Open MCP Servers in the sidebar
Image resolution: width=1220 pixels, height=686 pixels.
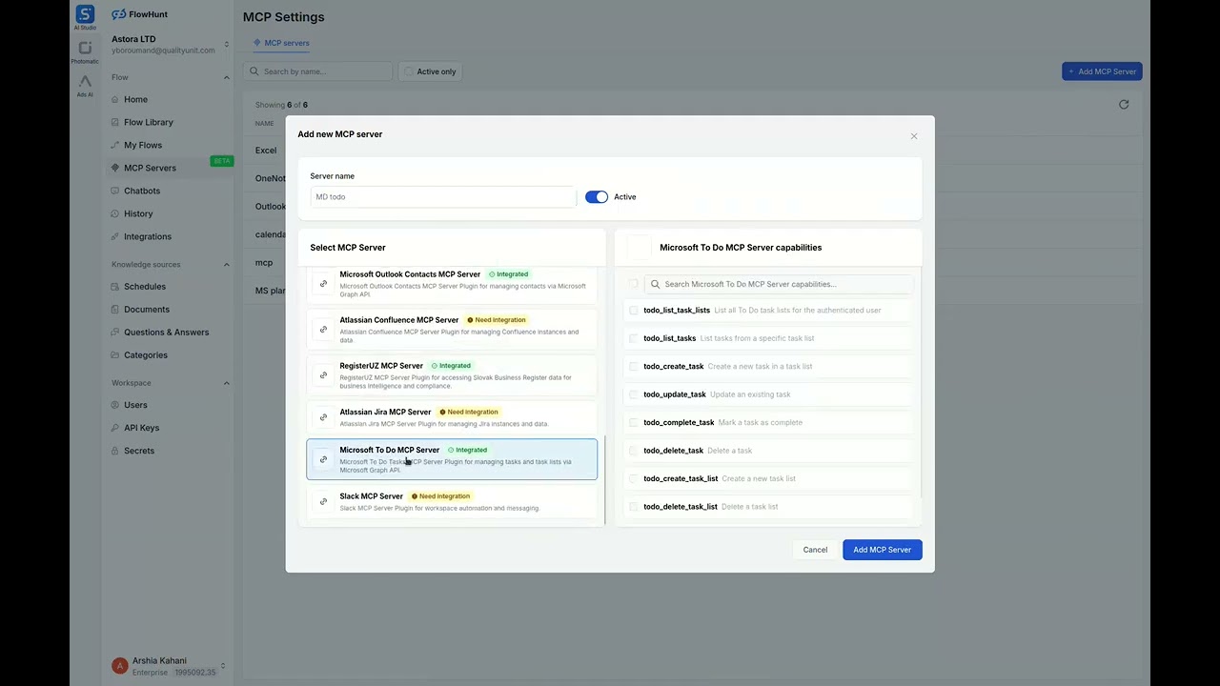pyautogui.click(x=150, y=168)
